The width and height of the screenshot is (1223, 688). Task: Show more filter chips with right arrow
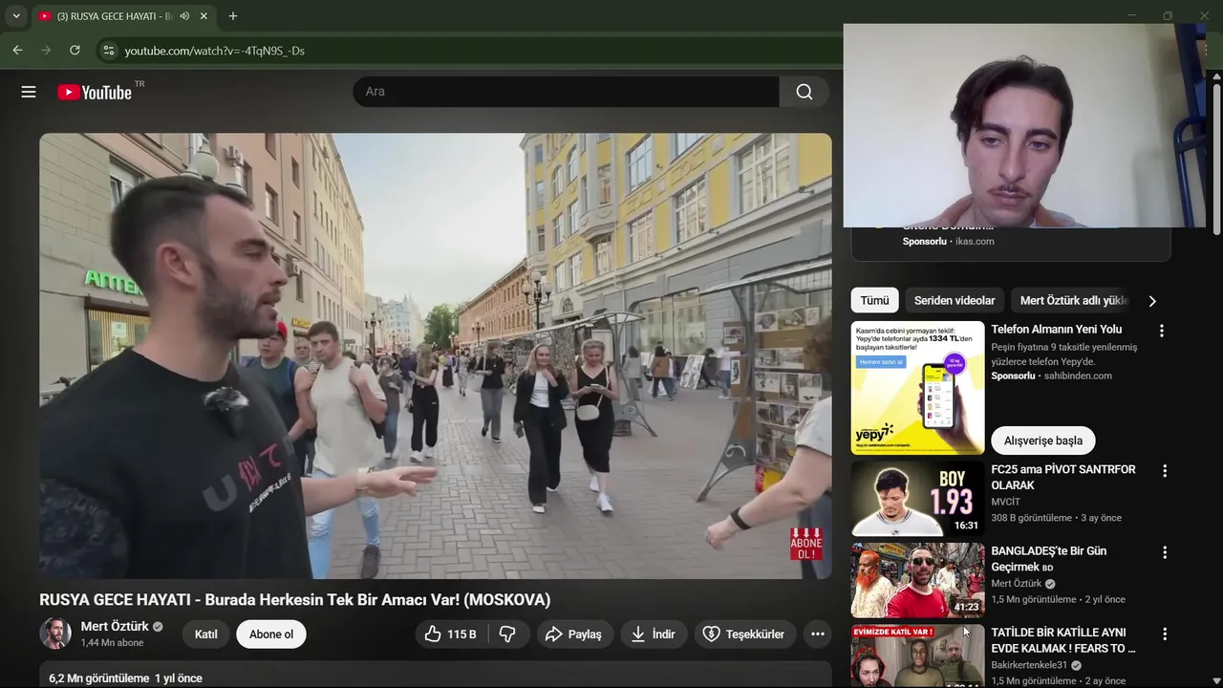click(1152, 301)
